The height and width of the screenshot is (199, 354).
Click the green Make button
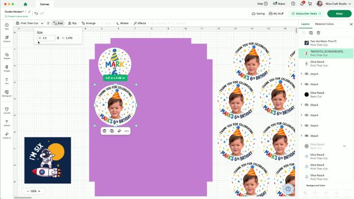(339, 13)
